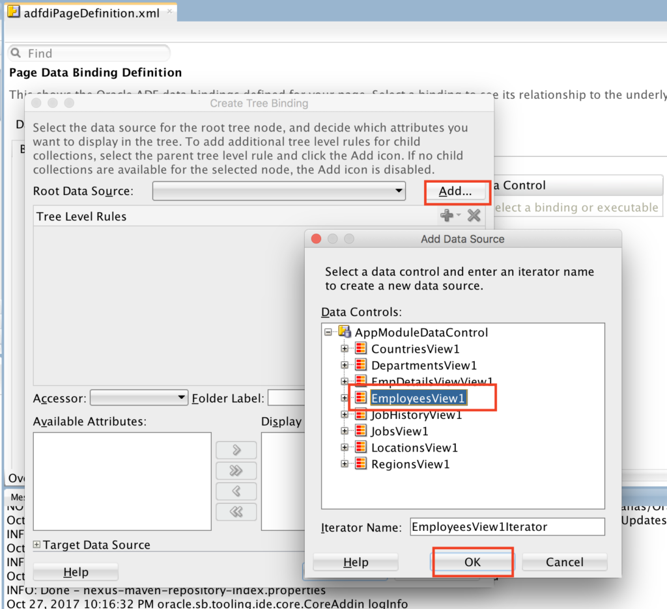Viewport: 667px width, 609px height.
Task: Click the EmployeesView1 view object icon
Action: (x=361, y=398)
